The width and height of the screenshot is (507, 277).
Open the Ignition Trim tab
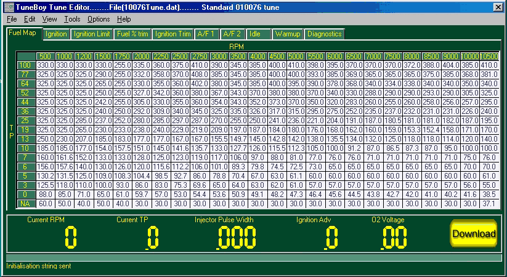pyautogui.click(x=172, y=34)
